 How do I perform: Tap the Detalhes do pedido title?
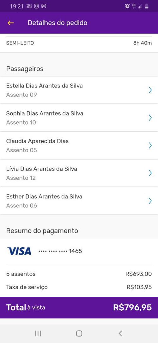coord(57,23)
